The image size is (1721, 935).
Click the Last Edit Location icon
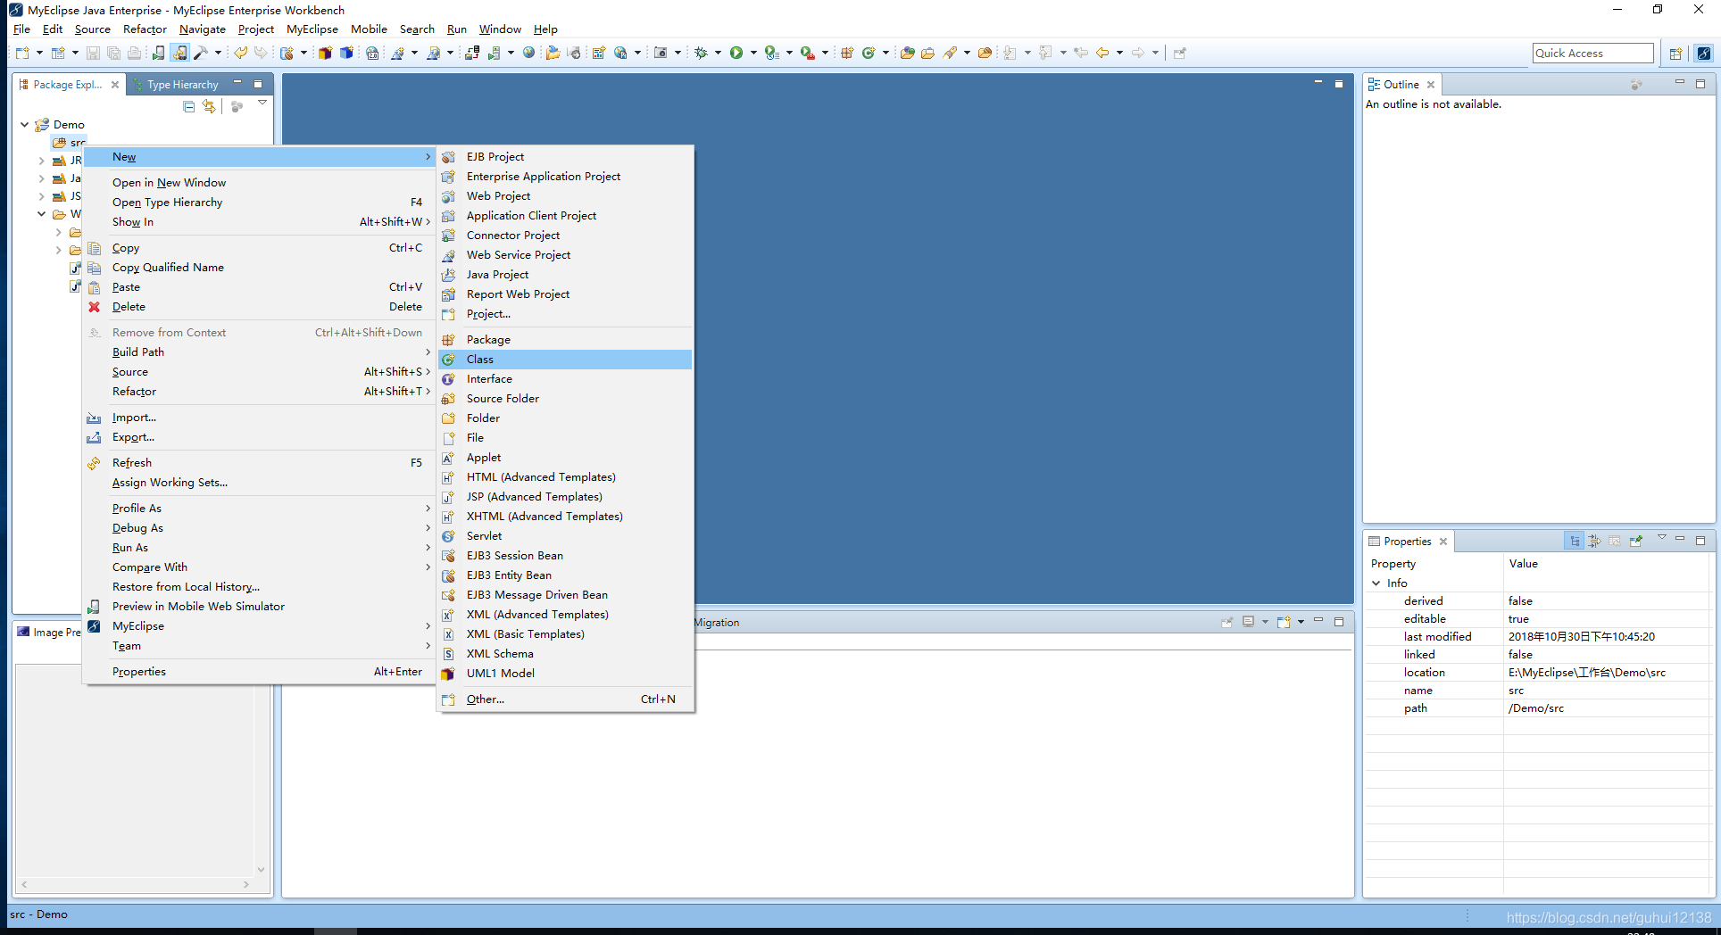coord(1081,53)
